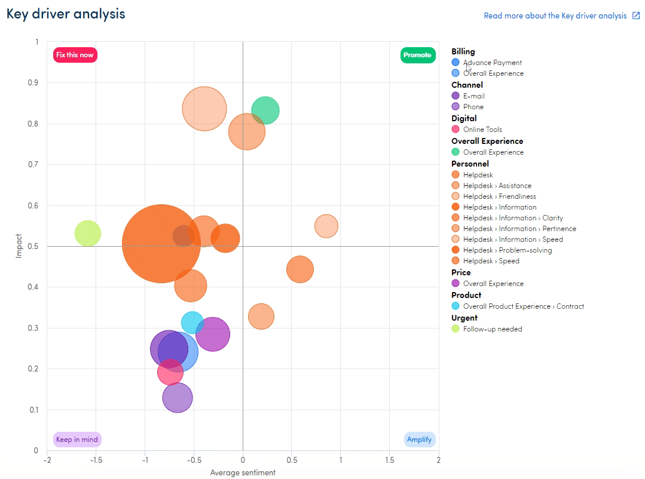
Task: Toggle Helpdesk › Problem-solving in legend
Action: click(507, 250)
